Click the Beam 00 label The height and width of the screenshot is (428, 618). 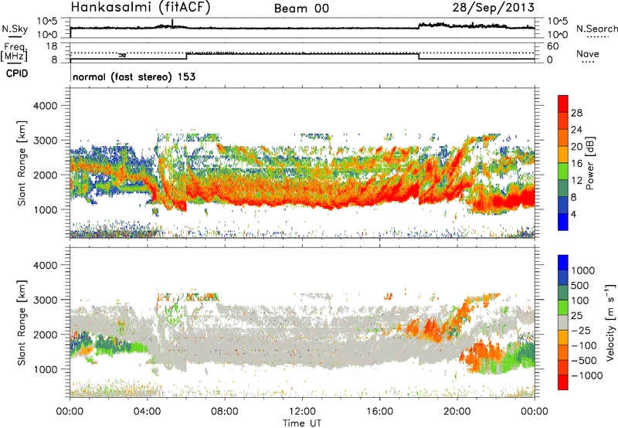pyautogui.click(x=301, y=8)
